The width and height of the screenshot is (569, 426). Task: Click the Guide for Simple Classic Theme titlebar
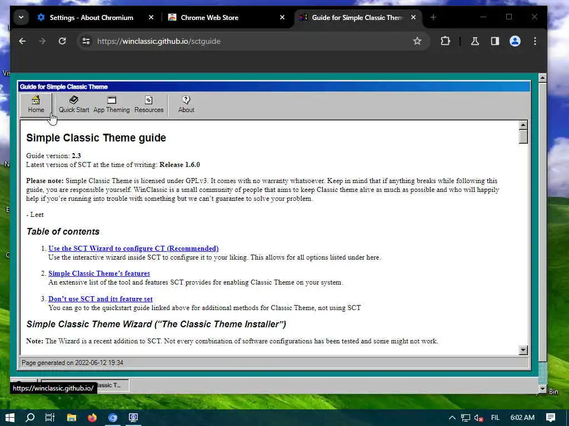pyautogui.click(x=274, y=87)
